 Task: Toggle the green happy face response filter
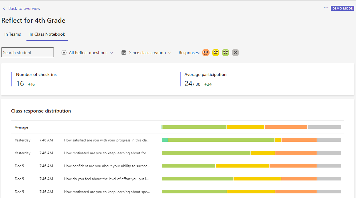pos(226,53)
